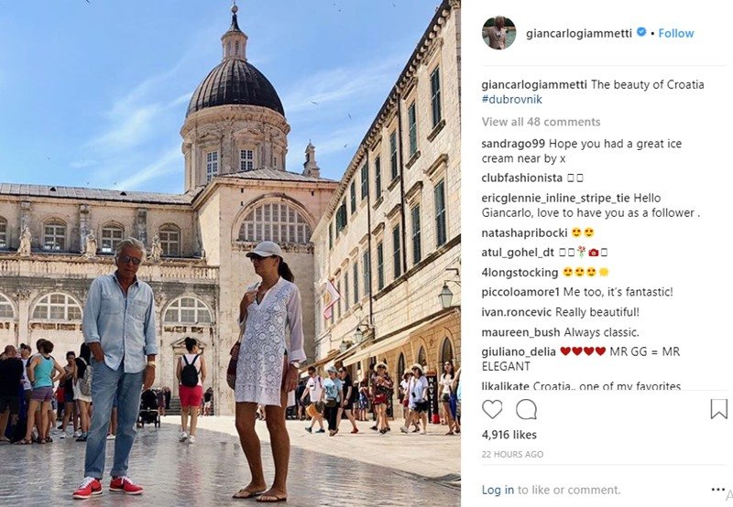View the 4,916 likes list
733x507 pixels.
pos(509,435)
